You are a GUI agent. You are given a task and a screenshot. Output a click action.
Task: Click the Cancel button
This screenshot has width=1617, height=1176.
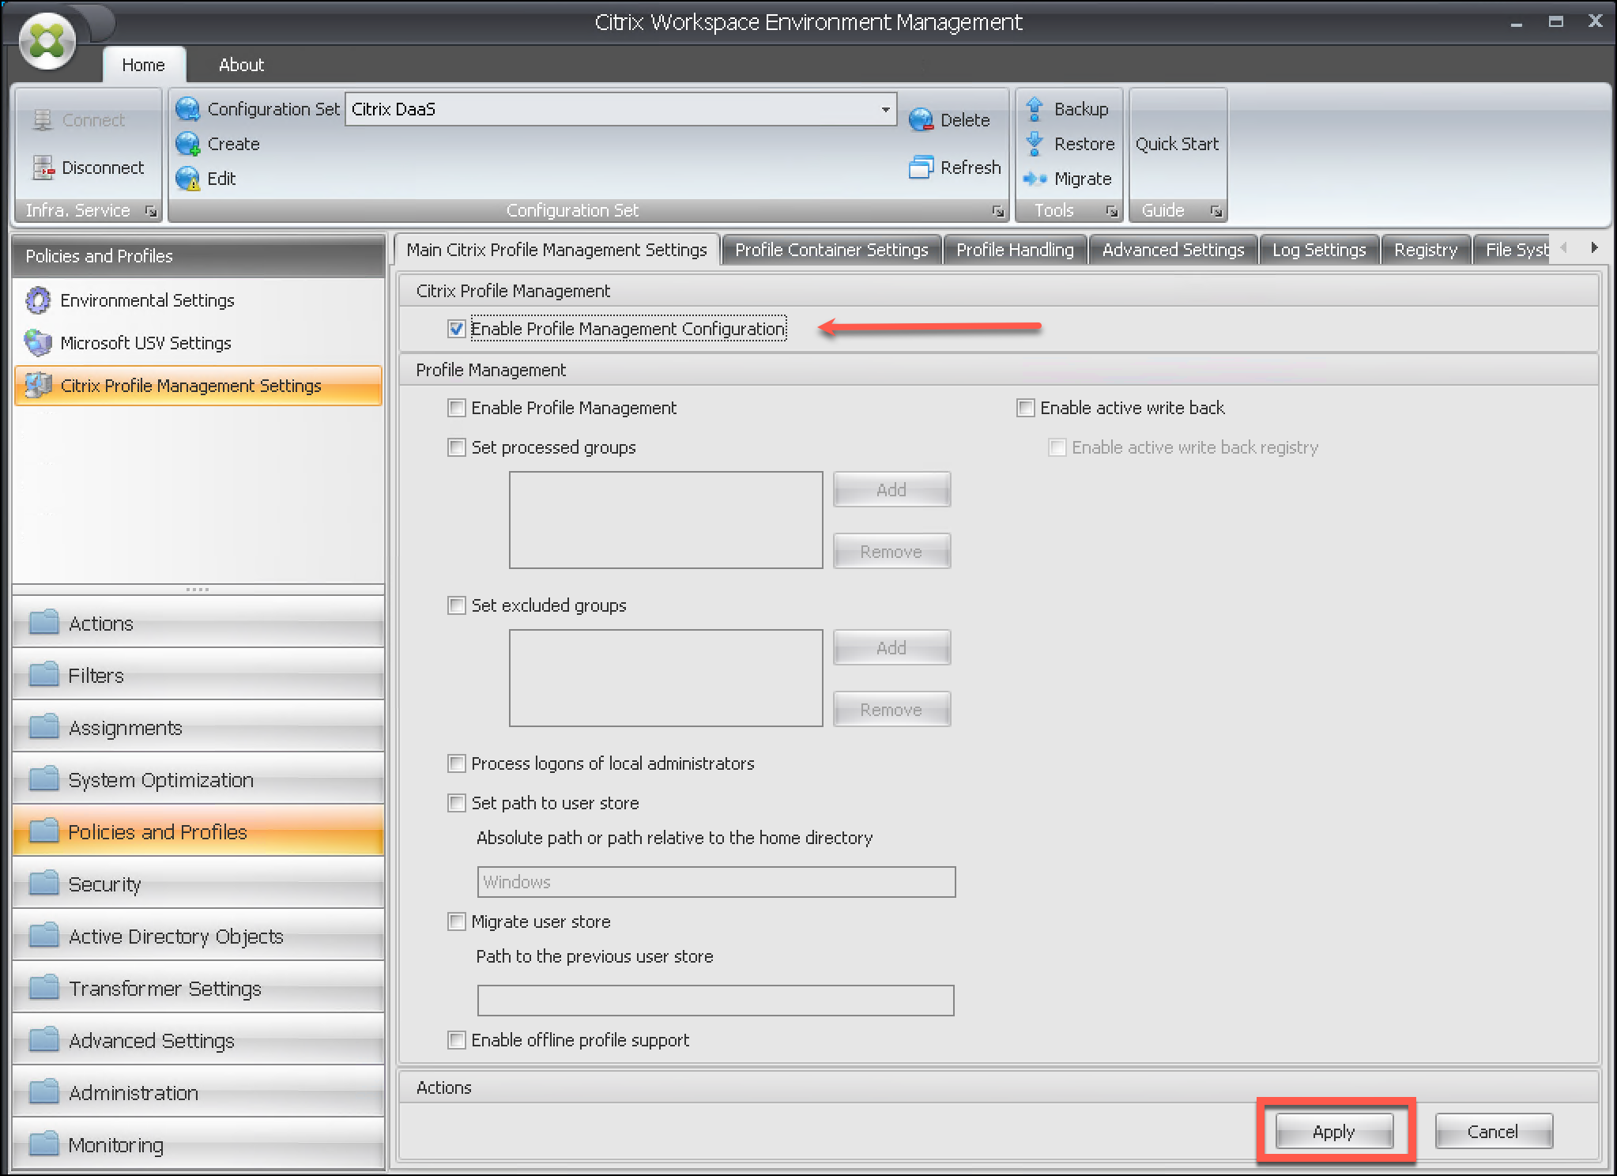[1493, 1132]
